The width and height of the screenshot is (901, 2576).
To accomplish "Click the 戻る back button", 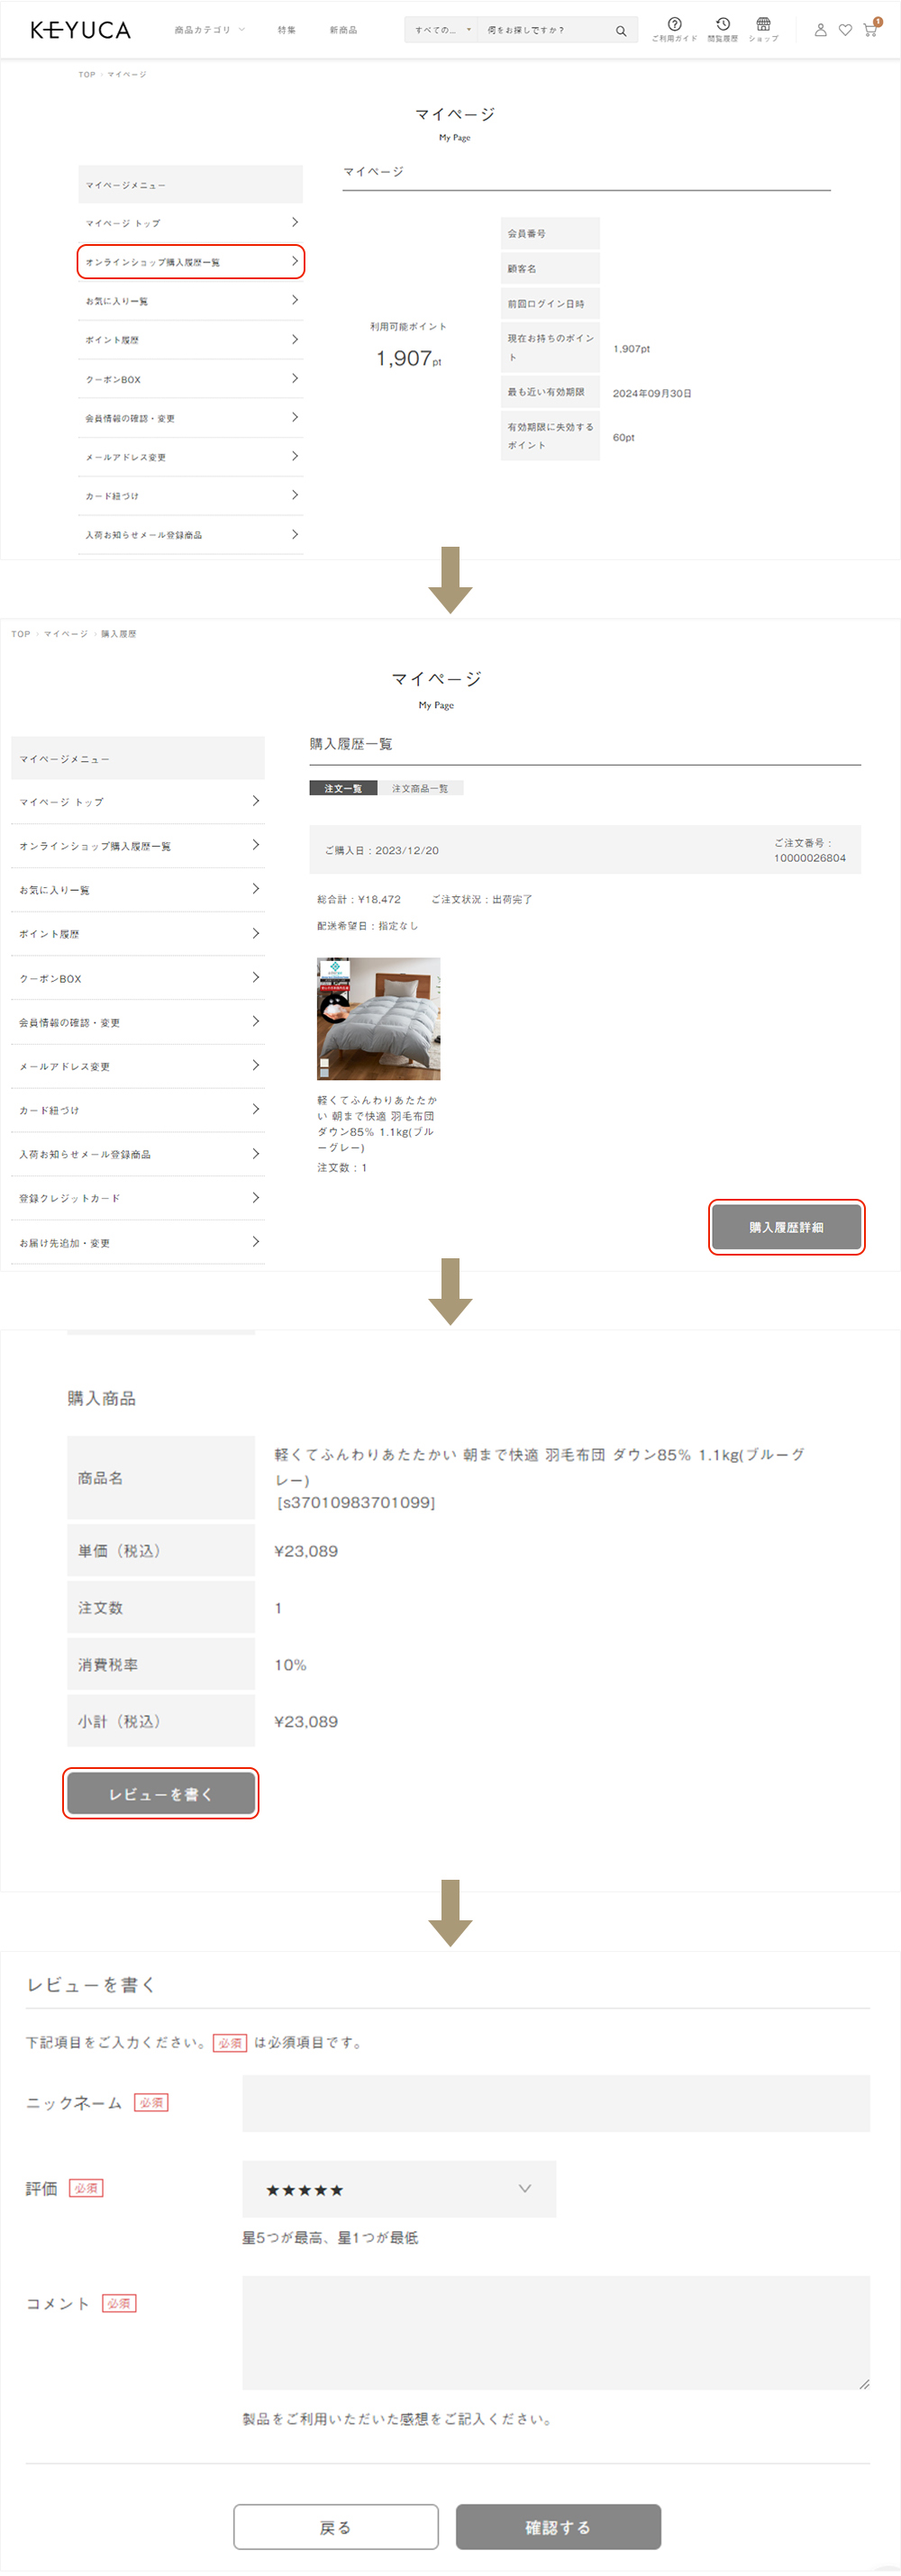I will pyautogui.click(x=335, y=2526).
